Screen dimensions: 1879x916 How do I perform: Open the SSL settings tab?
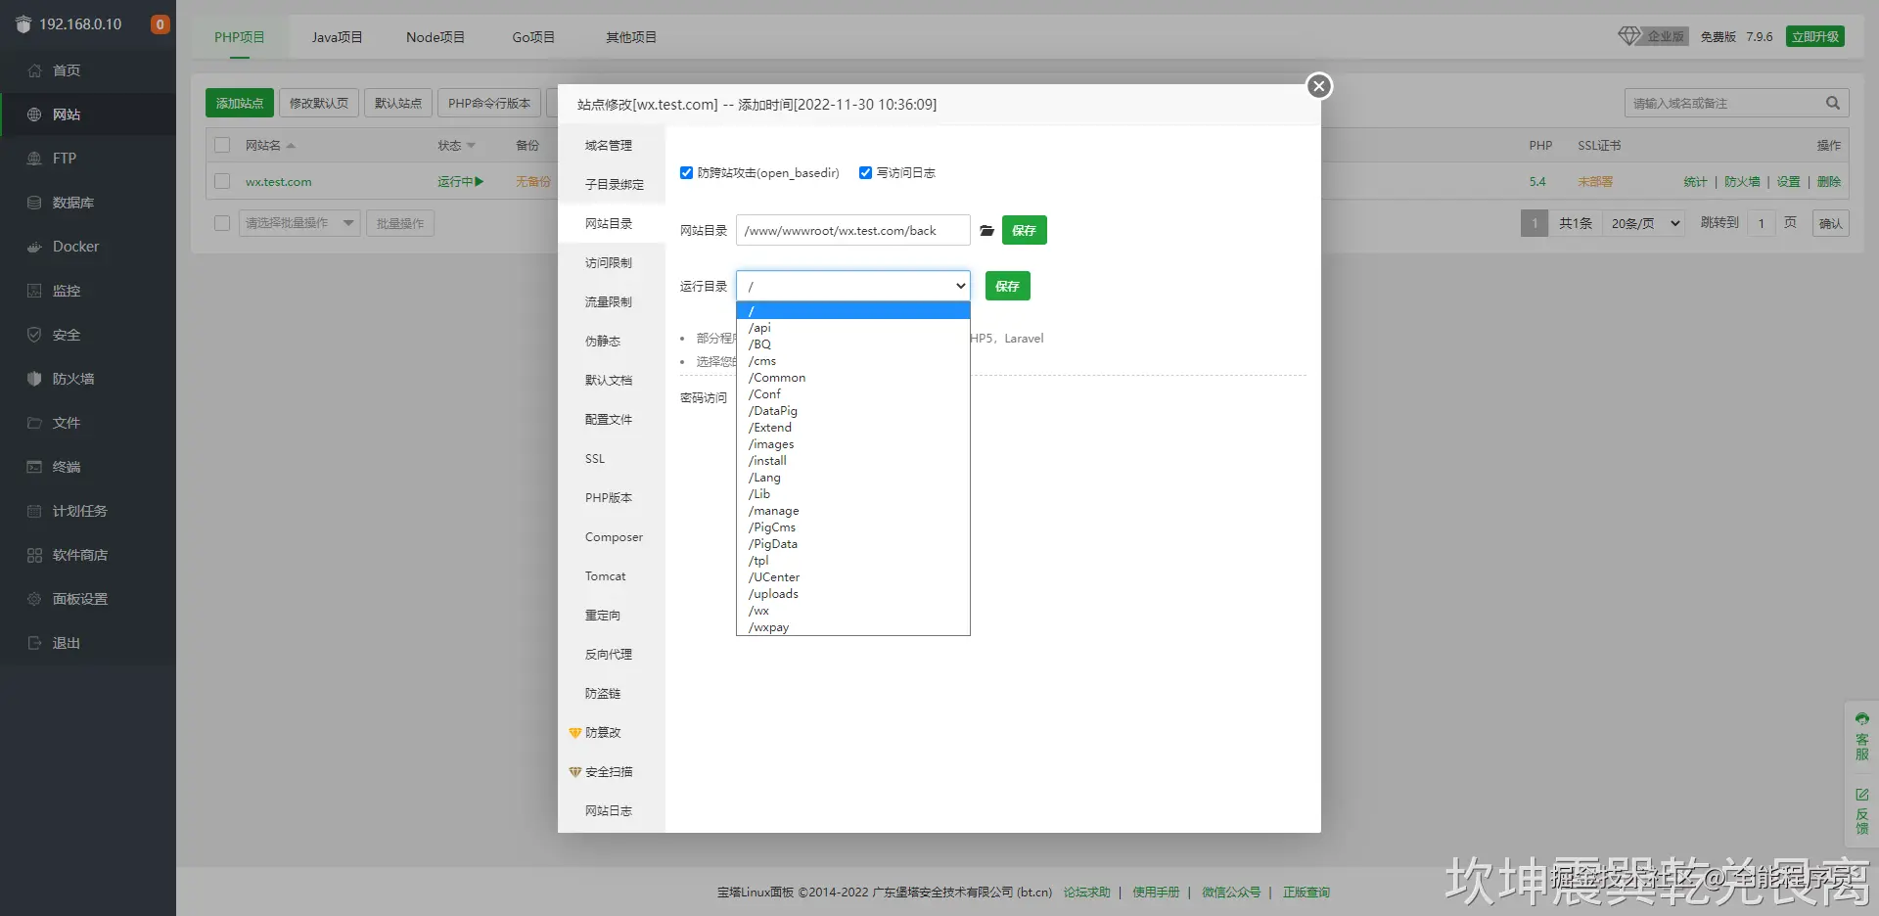(x=595, y=459)
